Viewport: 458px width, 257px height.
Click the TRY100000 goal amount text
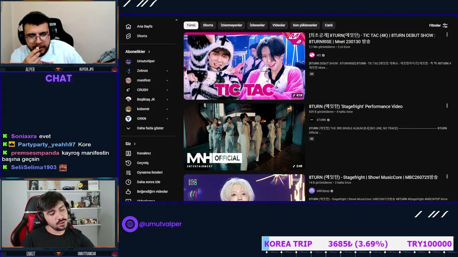tap(429, 244)
